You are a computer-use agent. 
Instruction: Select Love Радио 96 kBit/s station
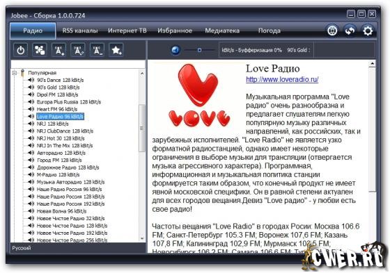click(60, 117)
